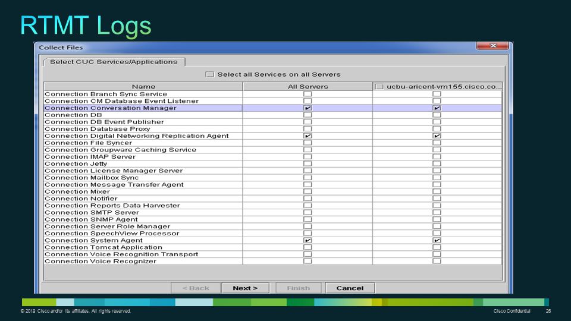Click the All Servers column header
Screen dimensions: 571x321
(308, 87)
